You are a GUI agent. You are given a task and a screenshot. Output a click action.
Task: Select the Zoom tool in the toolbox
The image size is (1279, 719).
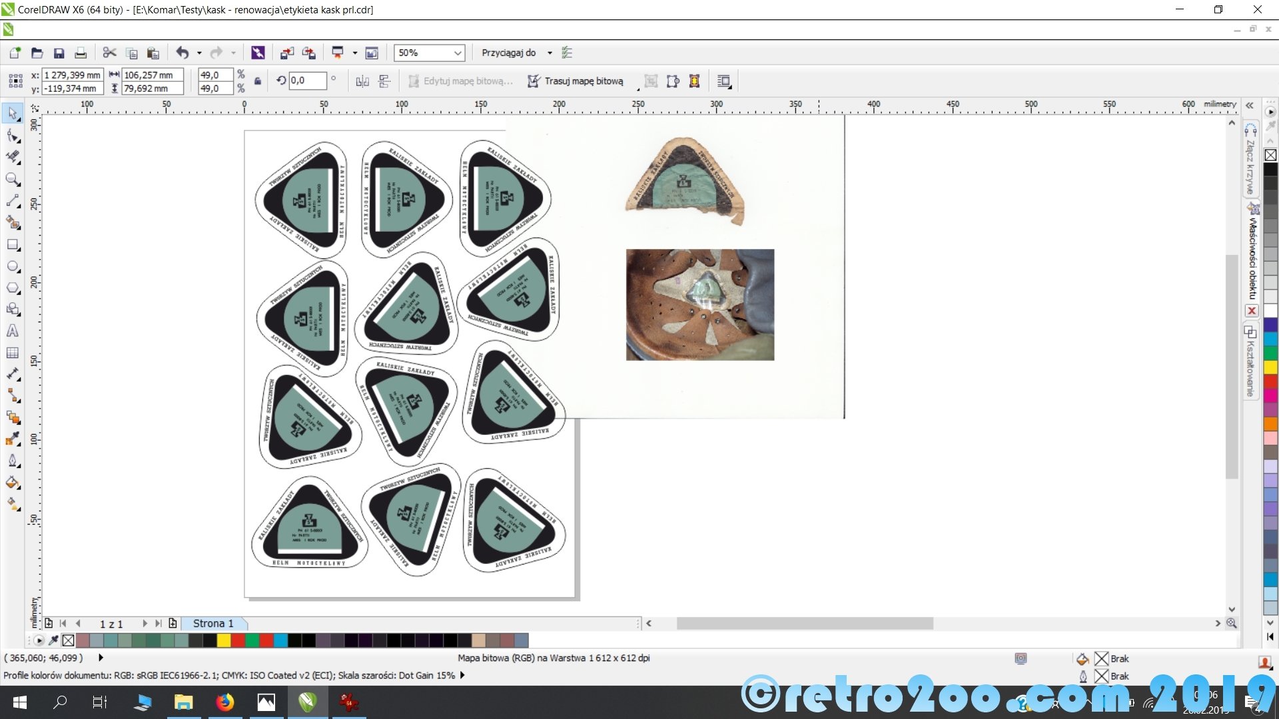(13, 179)
